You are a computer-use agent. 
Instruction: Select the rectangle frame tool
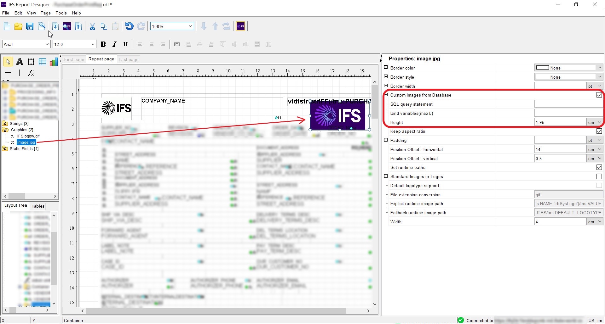(31, 62)
